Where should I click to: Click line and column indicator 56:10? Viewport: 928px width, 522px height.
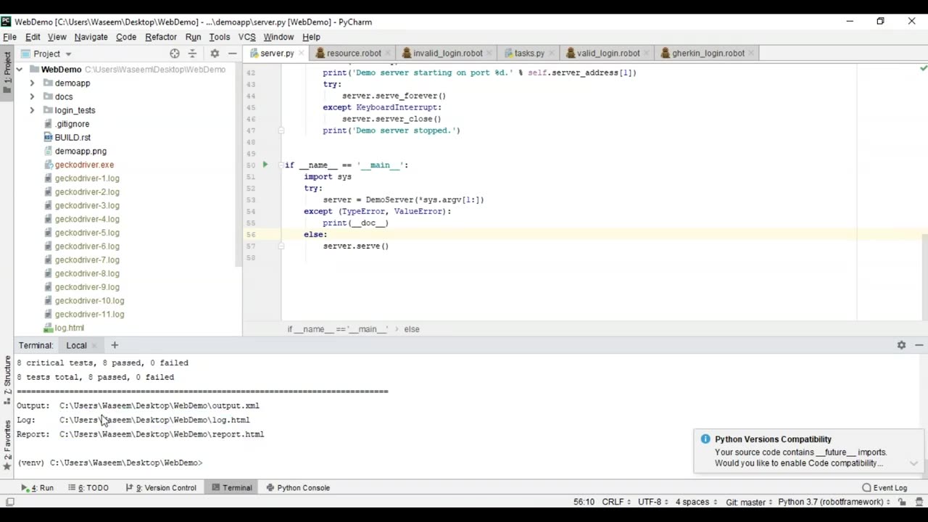tap(584, 502)
